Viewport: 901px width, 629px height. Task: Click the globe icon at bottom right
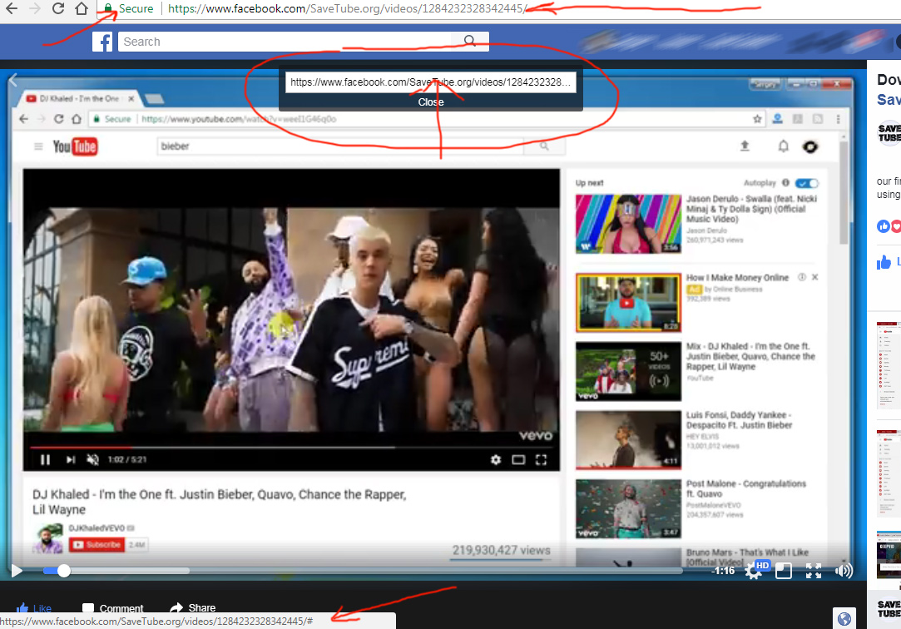click(844, 618)
